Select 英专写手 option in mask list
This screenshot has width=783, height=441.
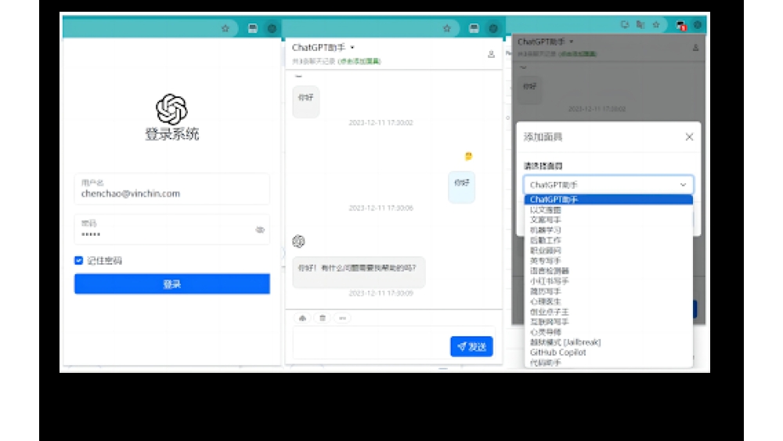[608, 261]
